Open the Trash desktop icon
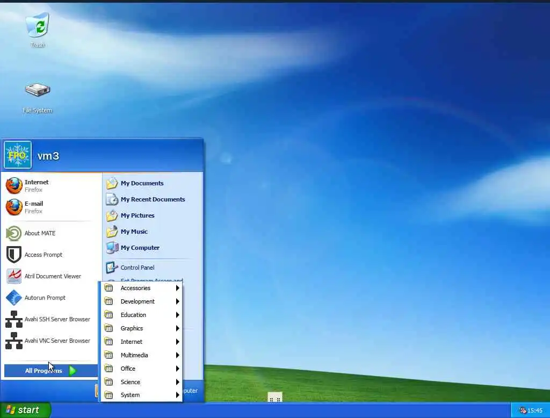Image resolution: width=550 pixels, height=418 pixels. click(x=38, y=25)
